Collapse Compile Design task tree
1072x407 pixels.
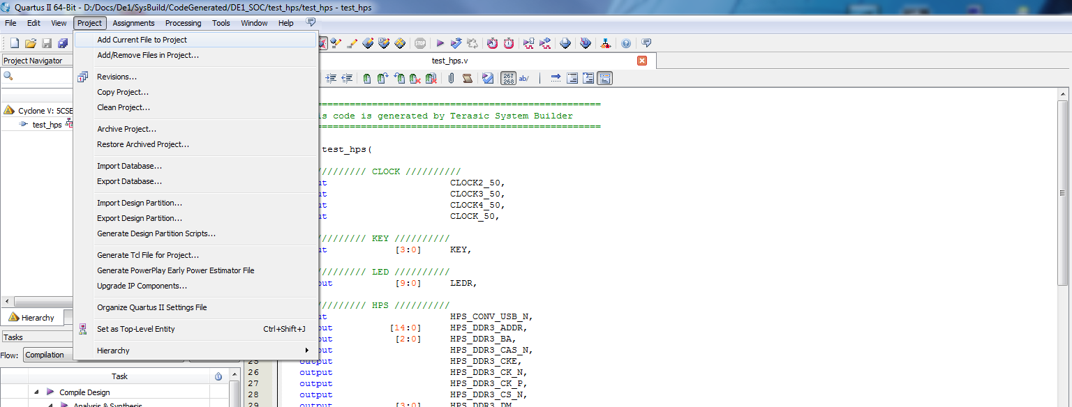pos(36,392)
